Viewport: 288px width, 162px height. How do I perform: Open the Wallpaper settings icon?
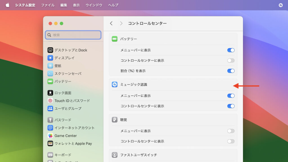(x=50, y=66)
